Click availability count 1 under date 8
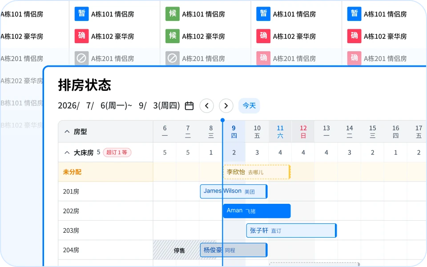The width and height of the screenshot is (427, 267). [211, 153]
